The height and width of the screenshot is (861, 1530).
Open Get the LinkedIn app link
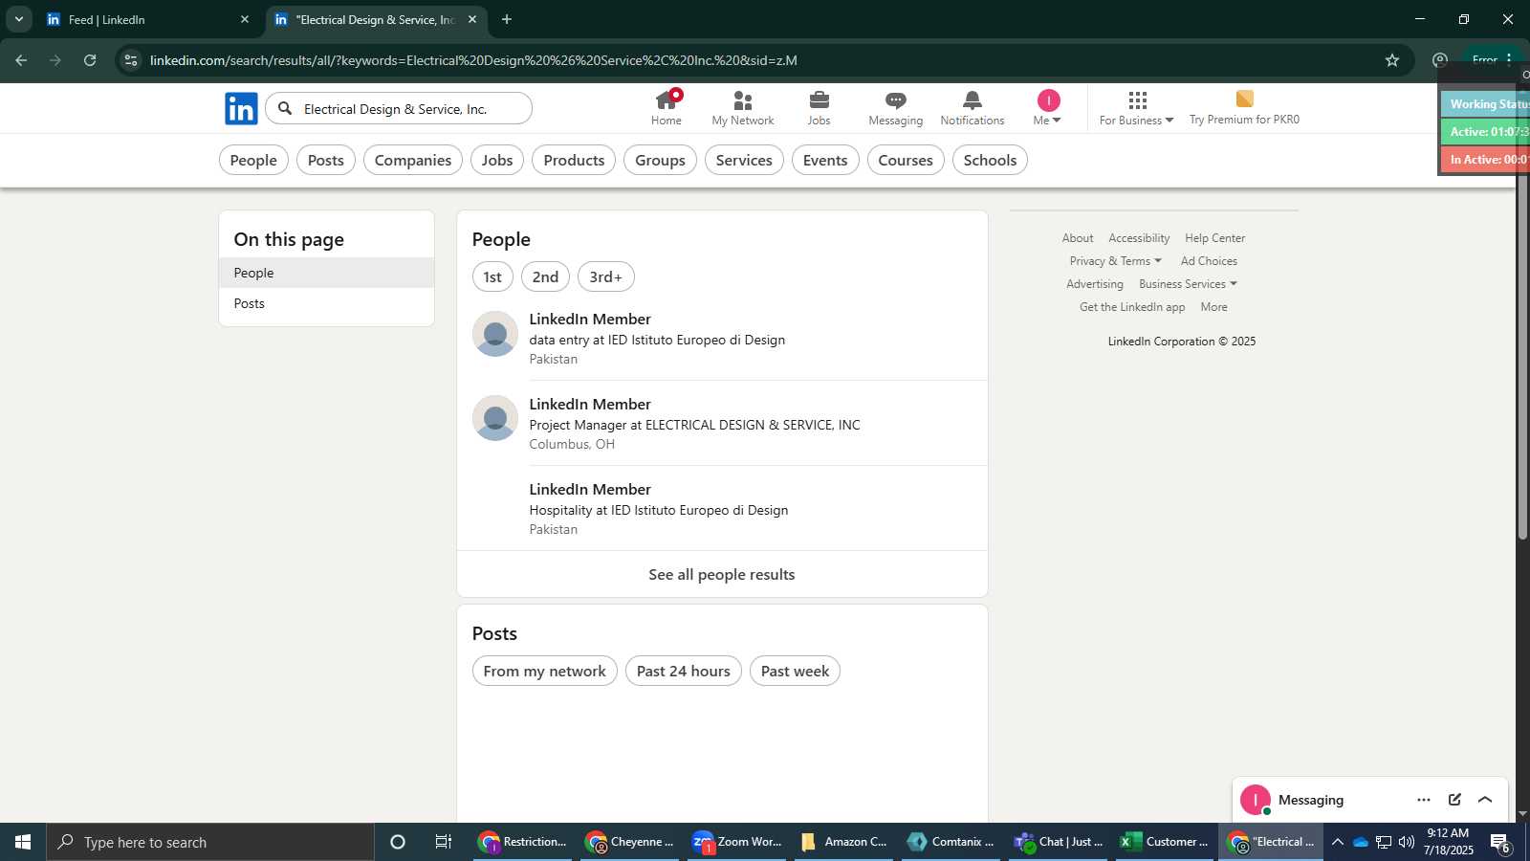pos(1132,307)
